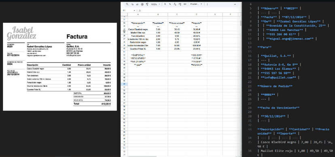
Task: Click '**Quillet, S.A.**' on editor line 16
Action: coord(276,56)
